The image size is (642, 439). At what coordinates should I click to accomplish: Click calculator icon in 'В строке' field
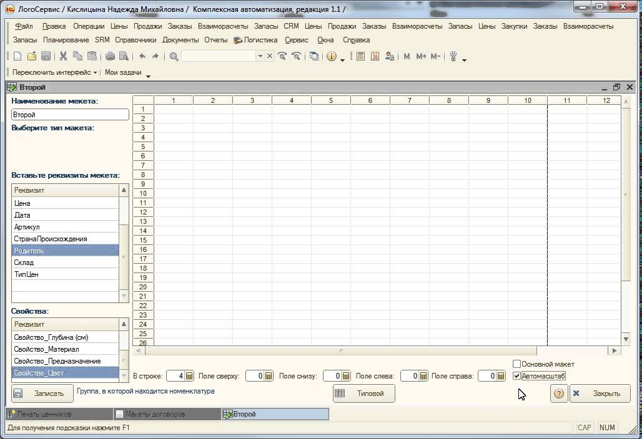coord(189,375)
